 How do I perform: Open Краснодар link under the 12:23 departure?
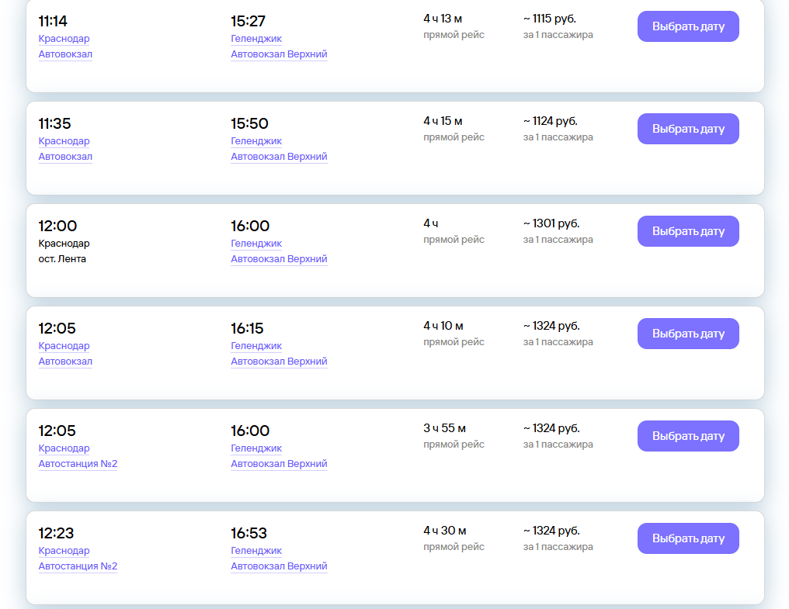pos(64,551)
